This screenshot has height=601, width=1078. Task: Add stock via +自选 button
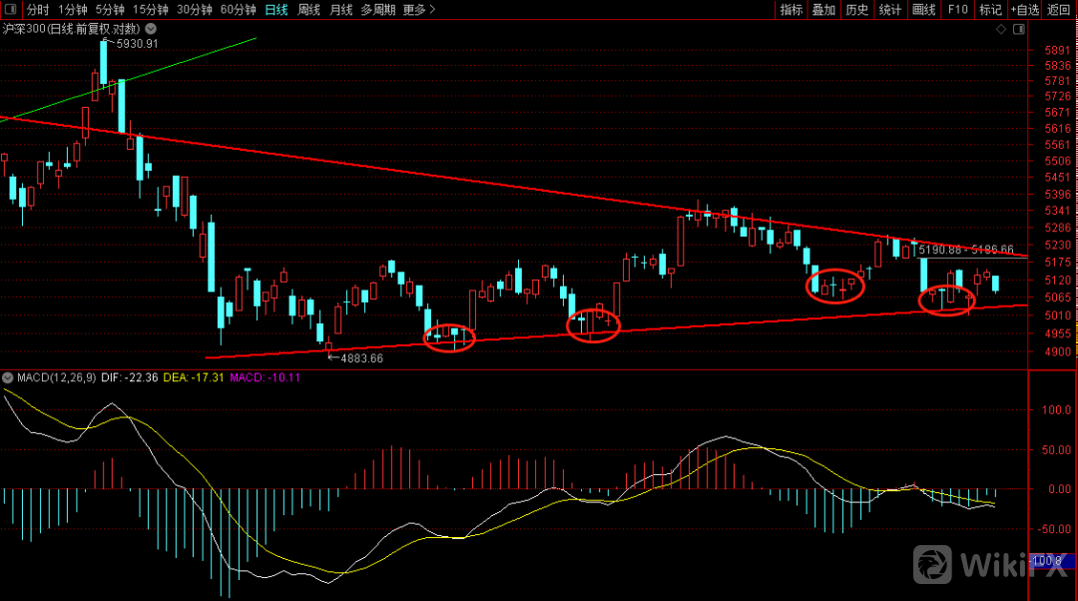(1025, 10)
